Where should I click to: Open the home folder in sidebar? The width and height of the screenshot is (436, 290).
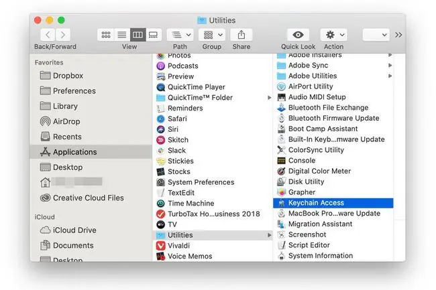(91, 182)
